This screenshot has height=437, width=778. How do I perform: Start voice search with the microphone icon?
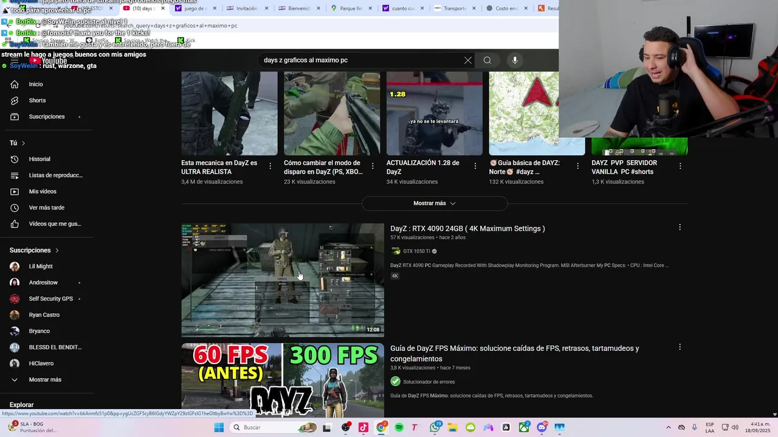click(515, 60)
